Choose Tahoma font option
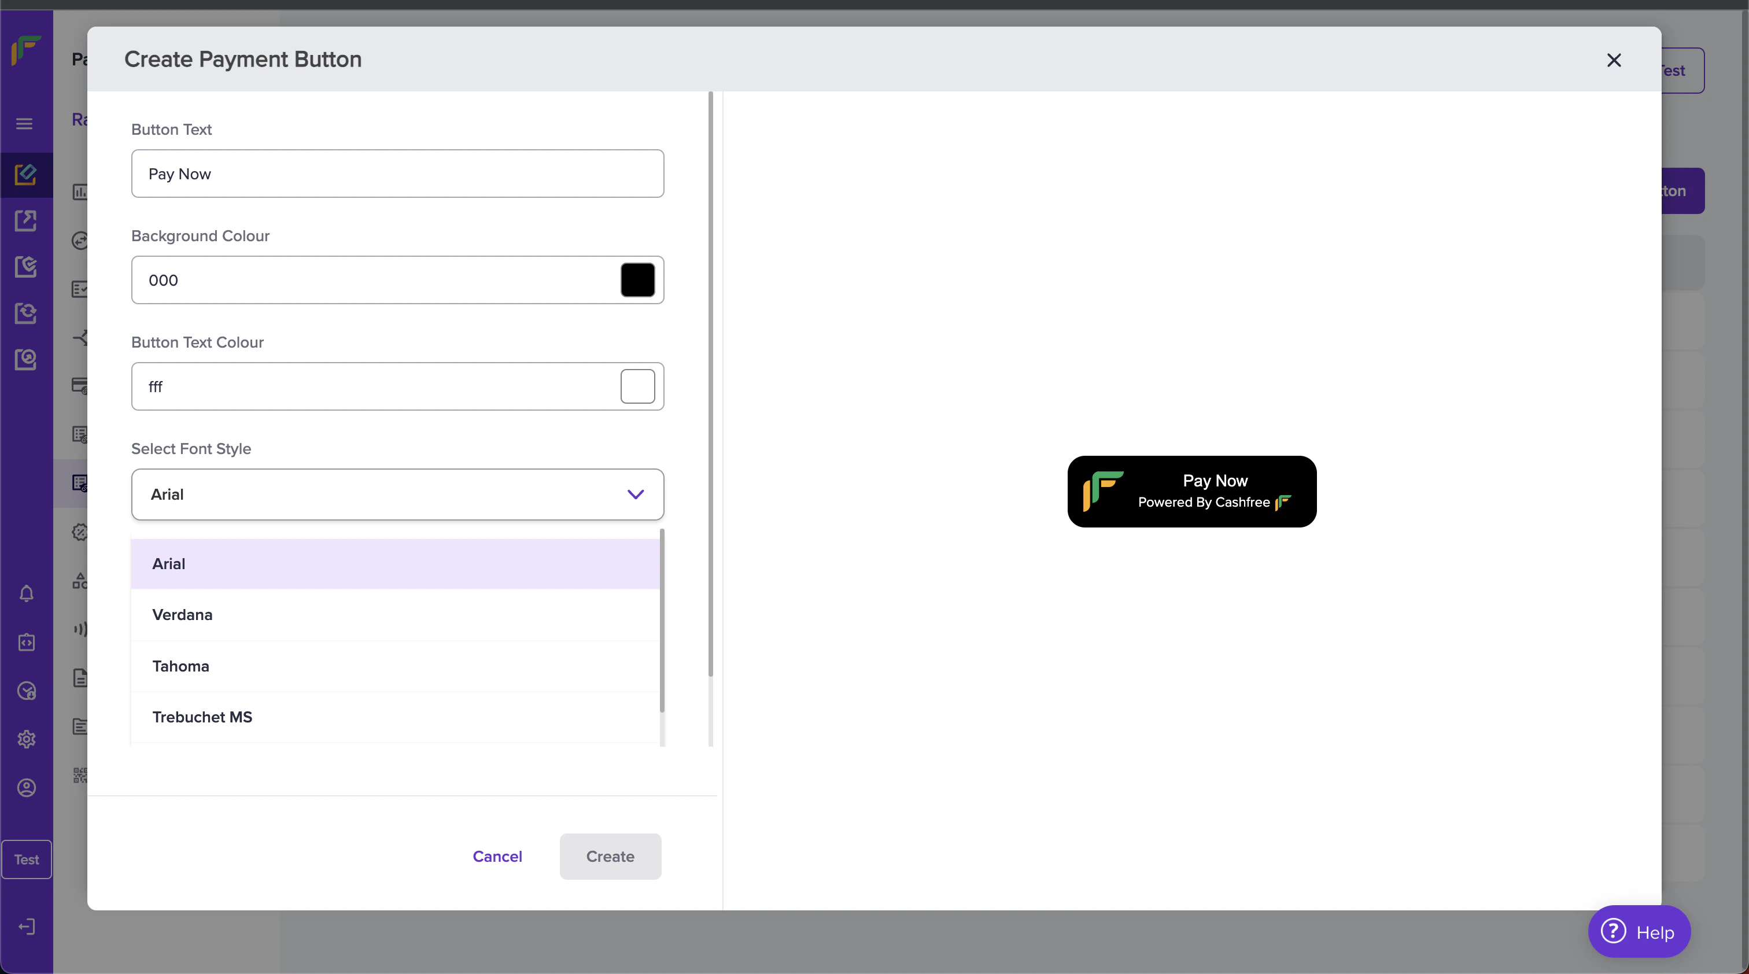Viewport: 1749px width, 974px height. pos(180,666)
